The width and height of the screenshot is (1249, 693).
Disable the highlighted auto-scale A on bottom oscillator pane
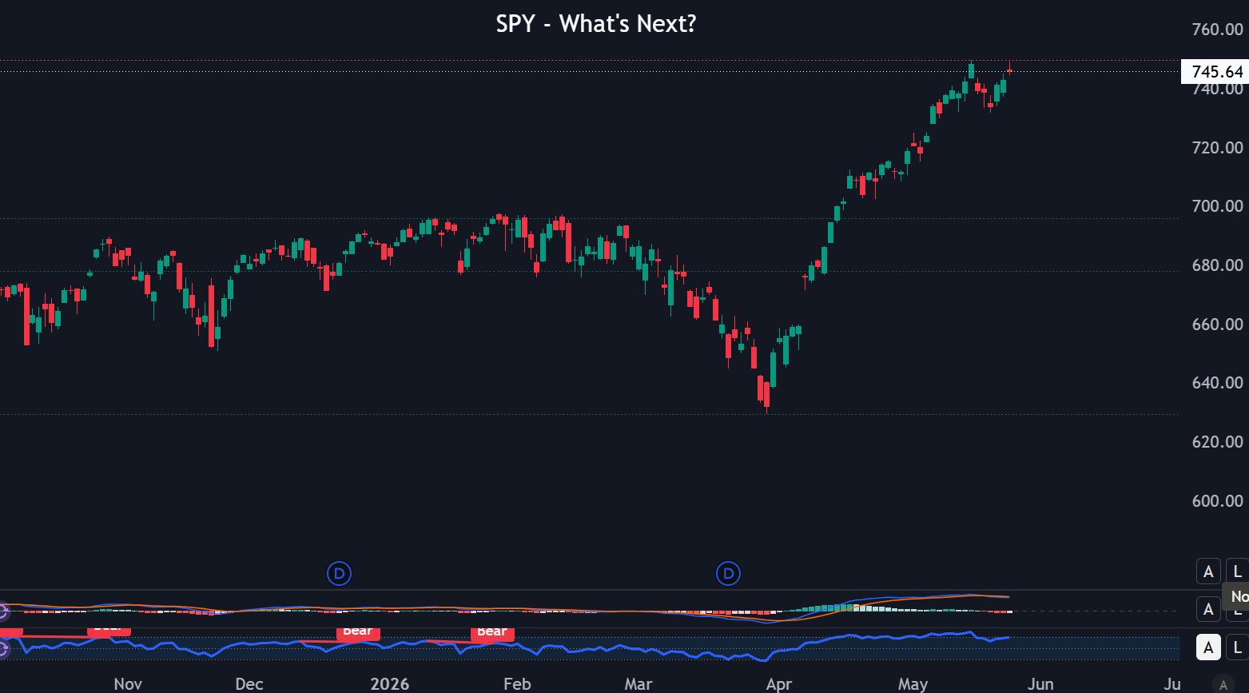[x=1208, y=647]
